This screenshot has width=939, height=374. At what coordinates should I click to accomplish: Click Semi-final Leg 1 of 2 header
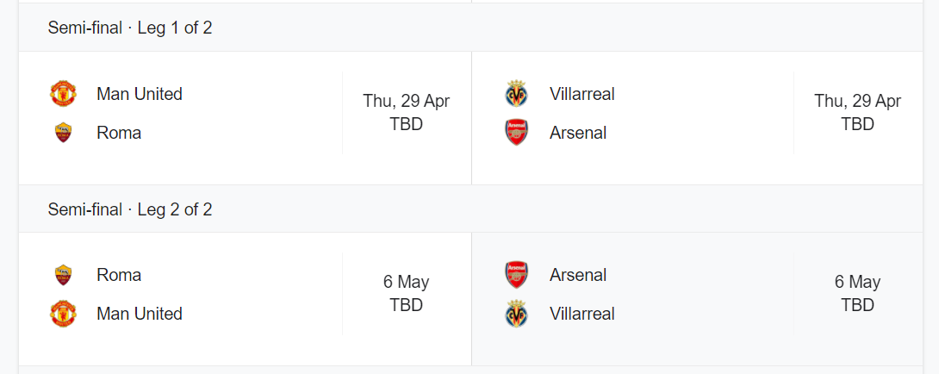(x=470, y=28)
